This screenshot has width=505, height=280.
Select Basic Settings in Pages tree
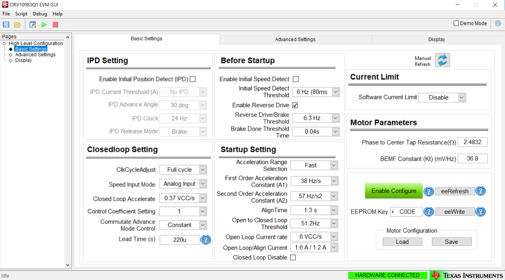pyautogui.click(x=31, y=49)
